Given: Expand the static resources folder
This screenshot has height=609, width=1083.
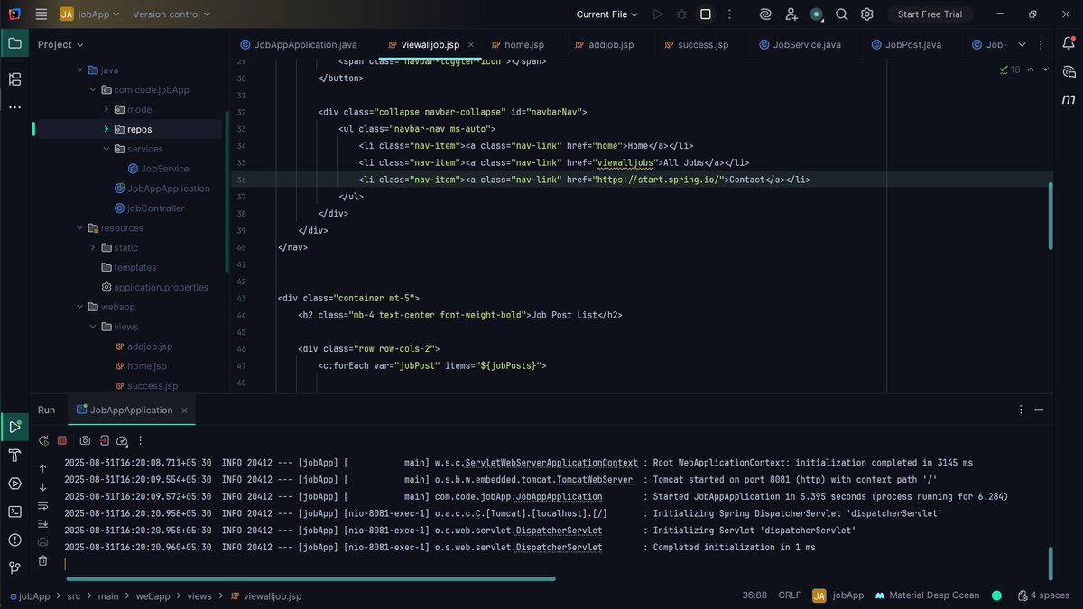Looking at the screenshot, I should point(93,247).
